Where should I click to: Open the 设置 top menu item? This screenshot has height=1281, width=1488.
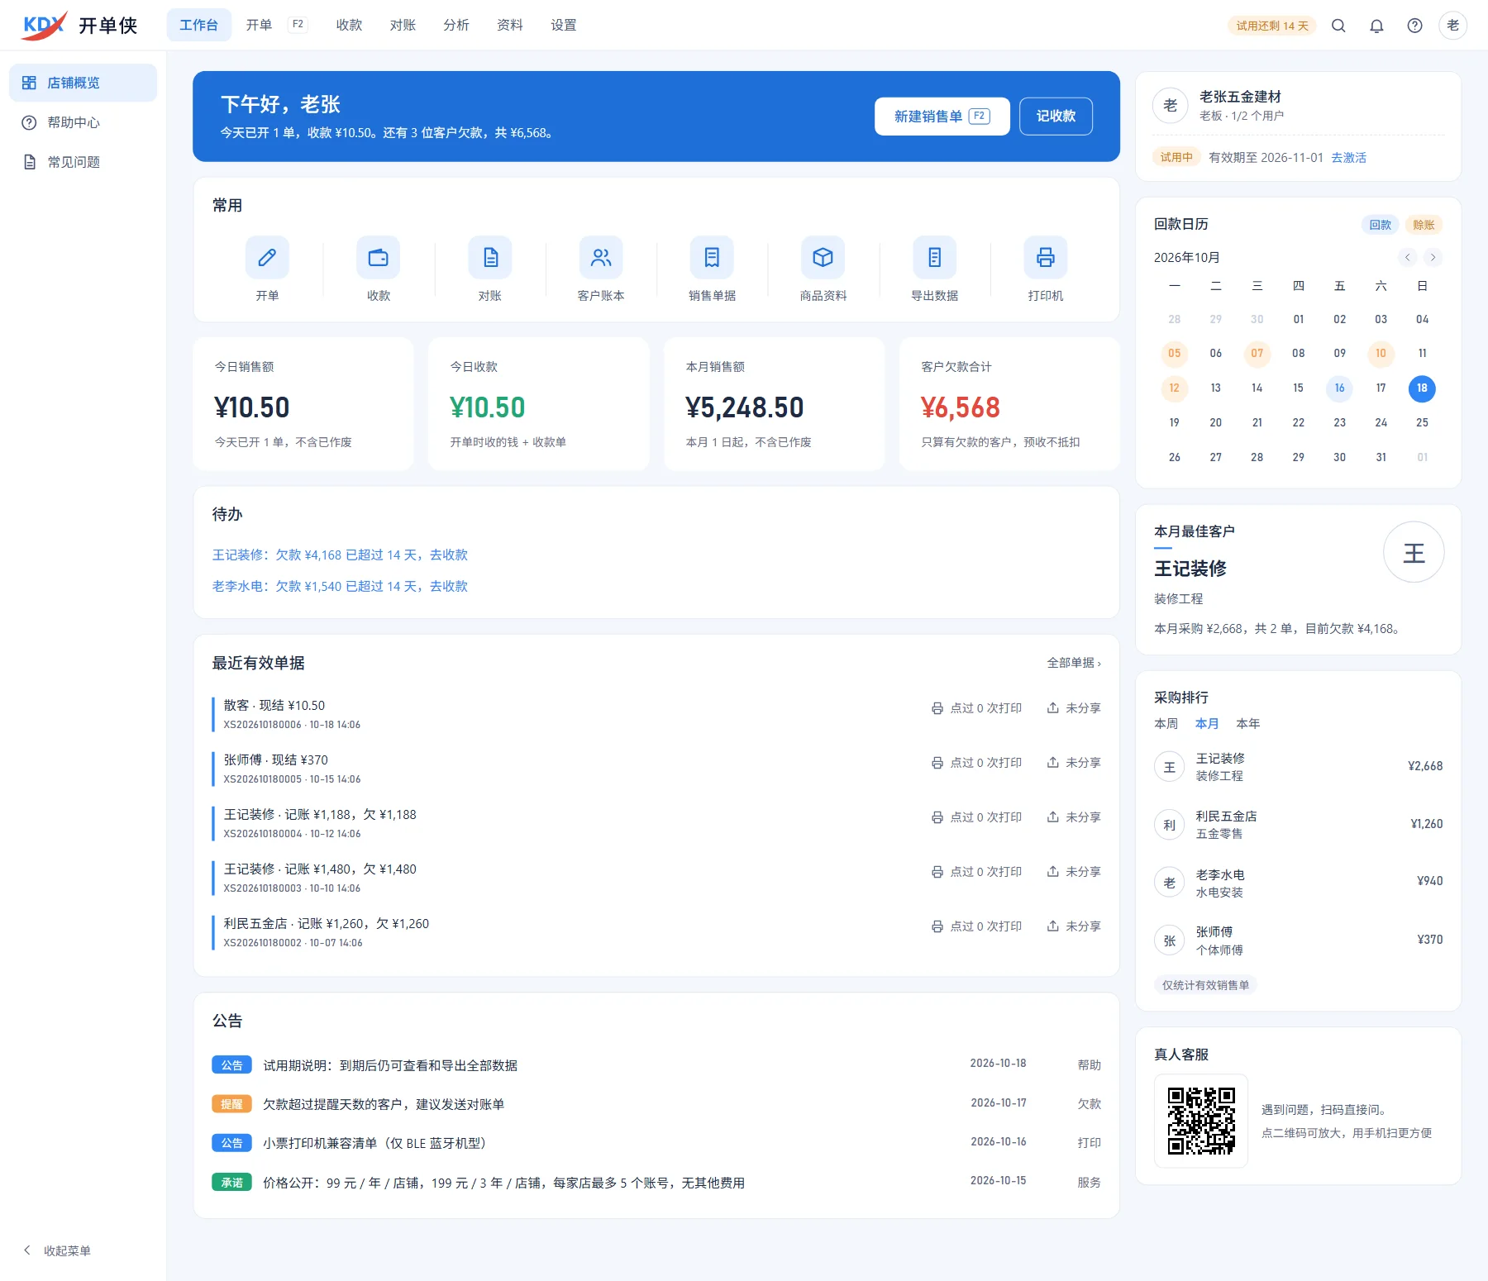pos(564,26)
